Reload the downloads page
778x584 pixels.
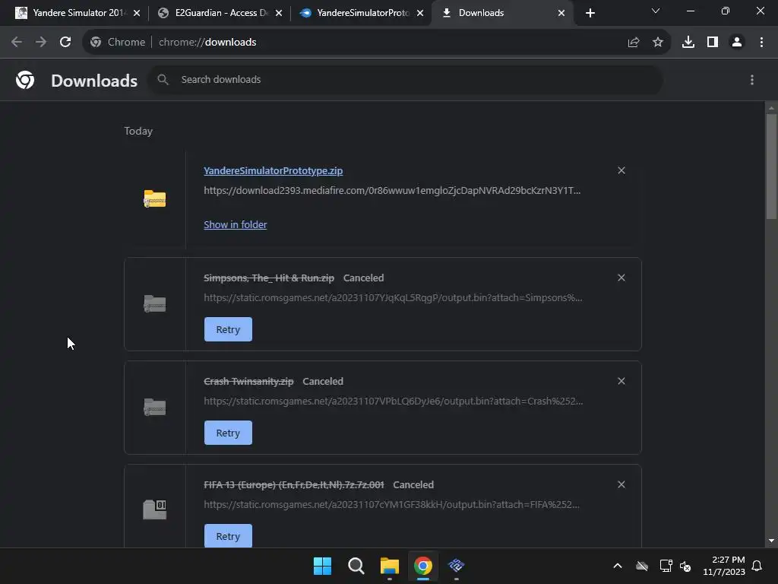click(65, 43)
